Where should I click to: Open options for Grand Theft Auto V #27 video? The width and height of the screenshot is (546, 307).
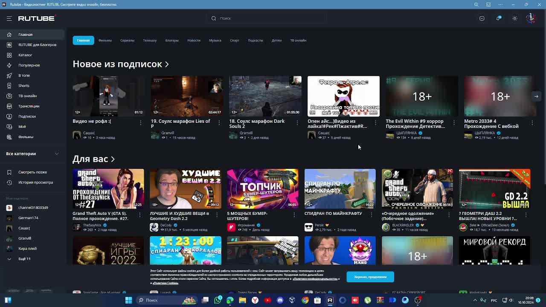point(139,215)
